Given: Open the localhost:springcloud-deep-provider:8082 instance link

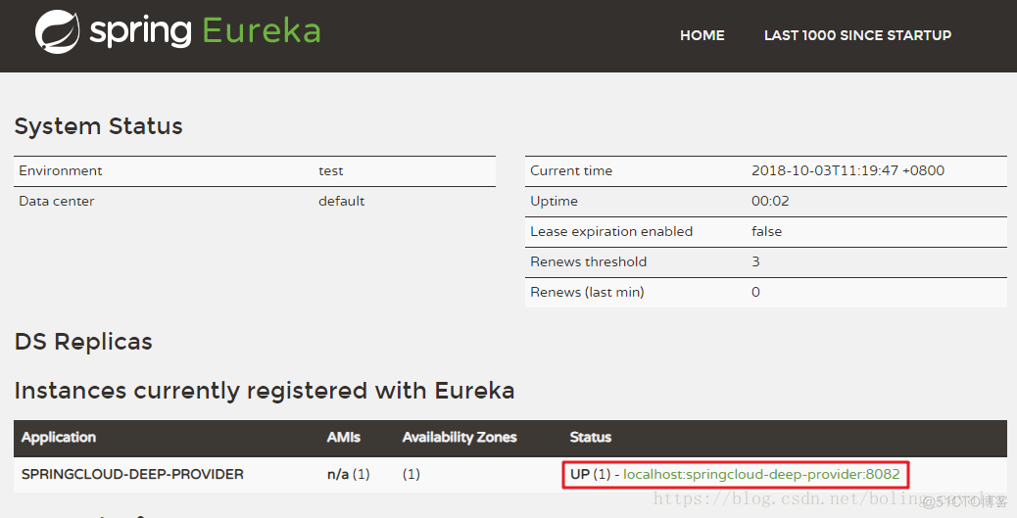Looking at the screenshot, I should coord(761,475).
